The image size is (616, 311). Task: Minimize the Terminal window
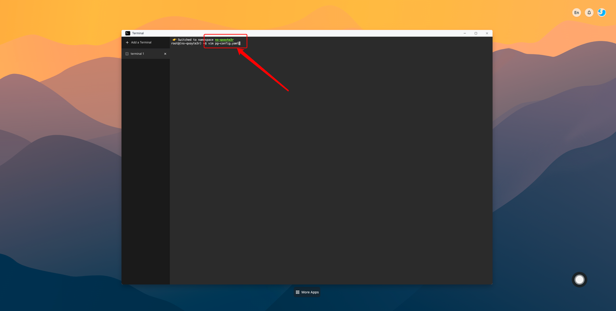pyautogui.click(x=464, y=33)
